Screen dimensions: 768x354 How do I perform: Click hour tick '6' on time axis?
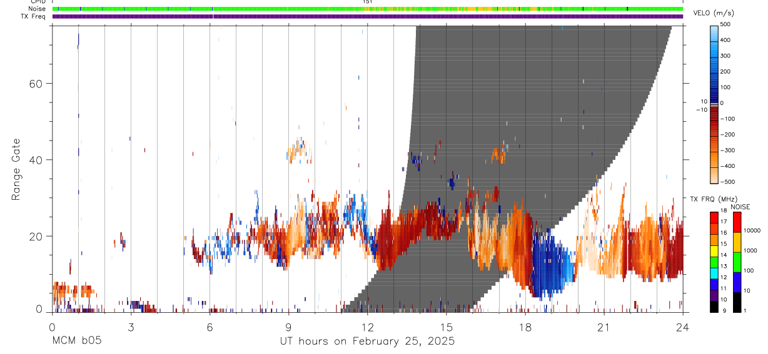[x=210, y=327]
